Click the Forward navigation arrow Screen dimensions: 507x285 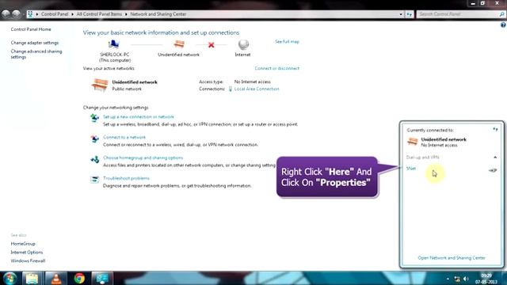16,14
